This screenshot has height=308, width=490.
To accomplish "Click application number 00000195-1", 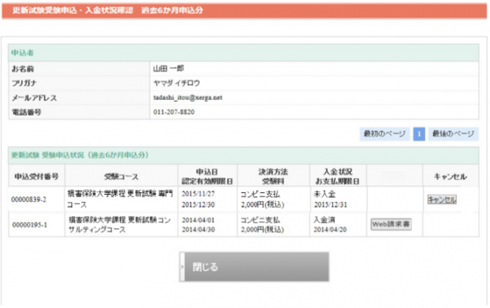I will pos(31,224).
